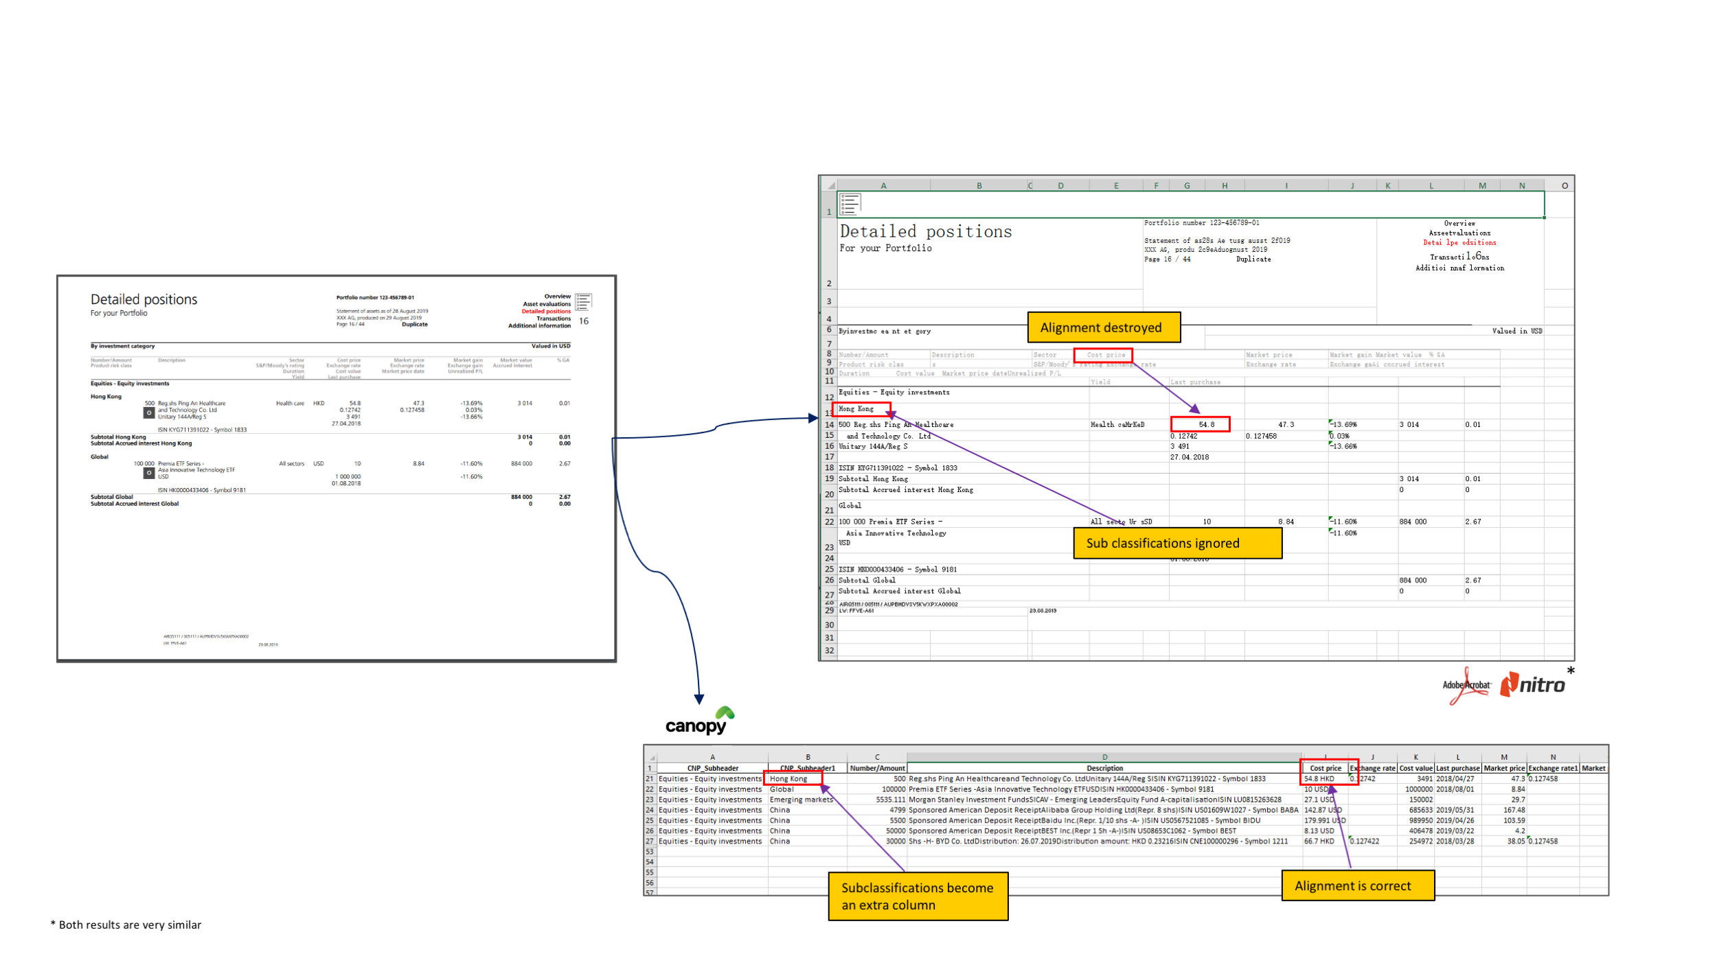Screen dimensions: 1717x965
Task: Click select-all corner of the upper spreadsheet
Action: (x=830, y=186)
